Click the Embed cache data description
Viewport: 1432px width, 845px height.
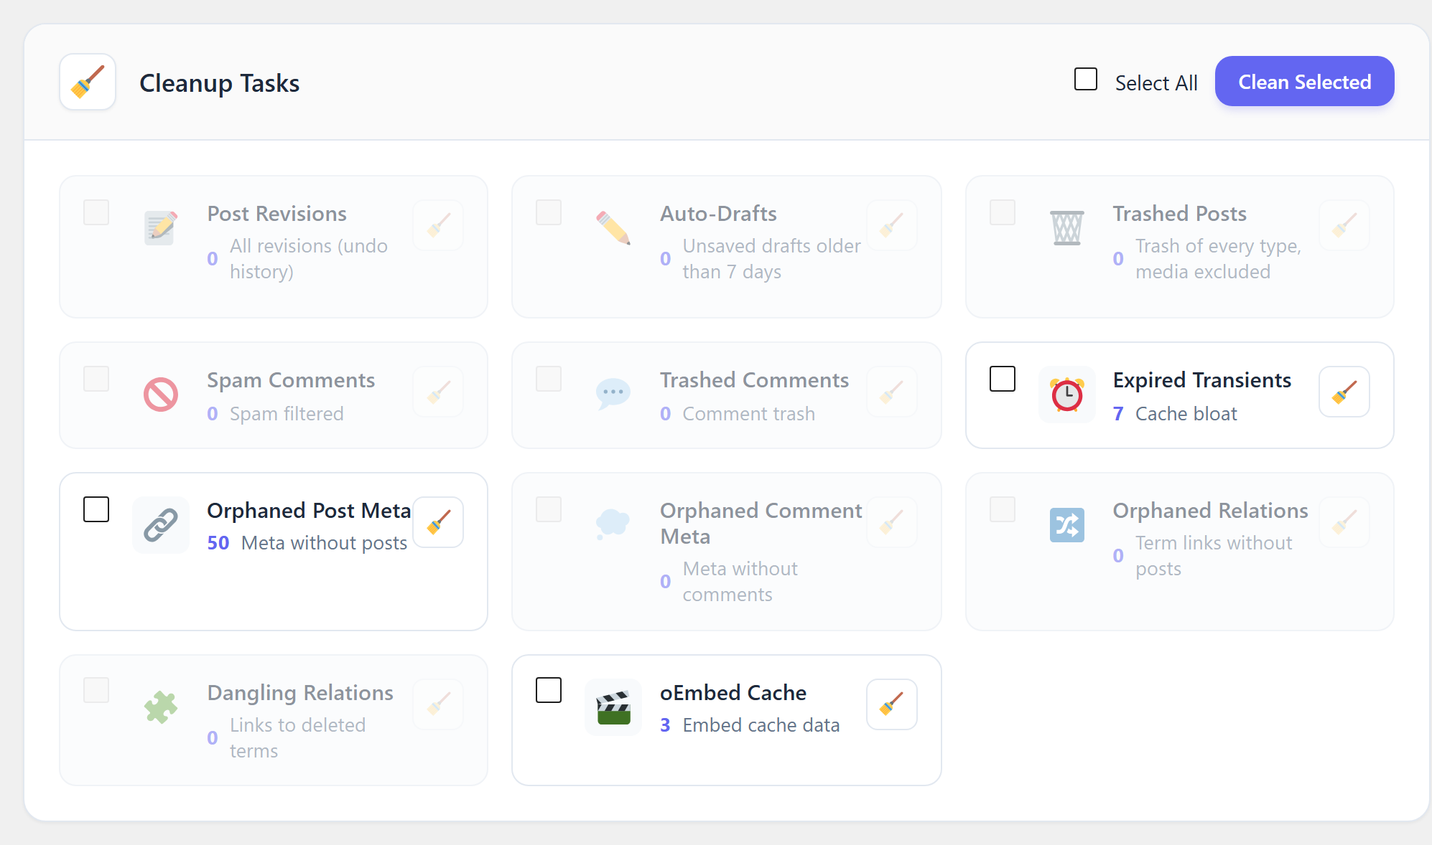tap(761, 725)
